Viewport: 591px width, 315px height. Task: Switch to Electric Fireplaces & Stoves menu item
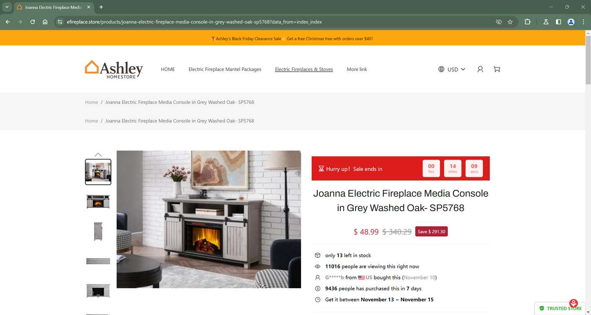(303, 69)
